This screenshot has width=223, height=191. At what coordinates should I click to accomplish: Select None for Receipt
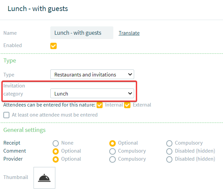coord(56,143)
